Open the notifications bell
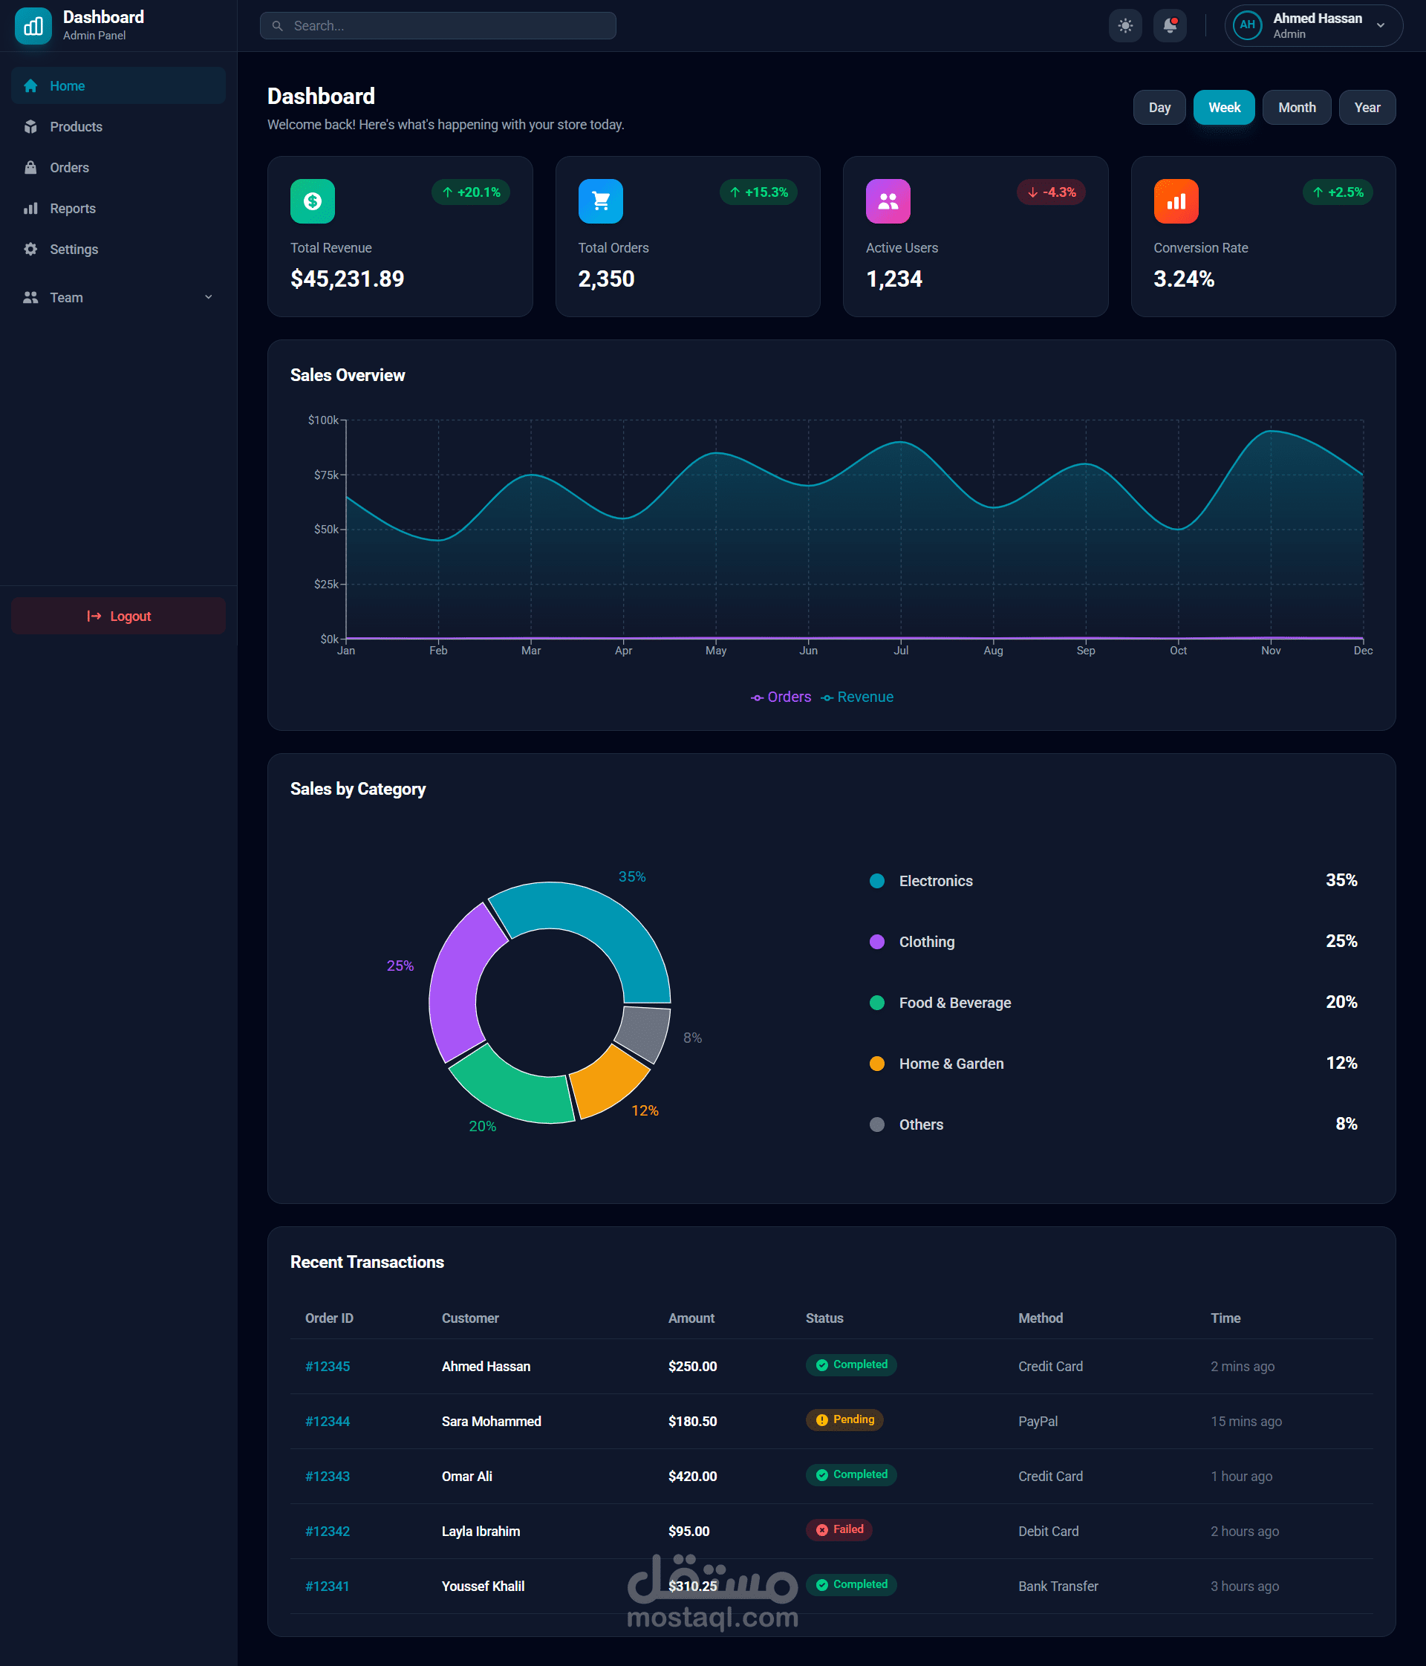Image resolution: width=1426 pixels, height=1666 pixels. pos(1170,25)
